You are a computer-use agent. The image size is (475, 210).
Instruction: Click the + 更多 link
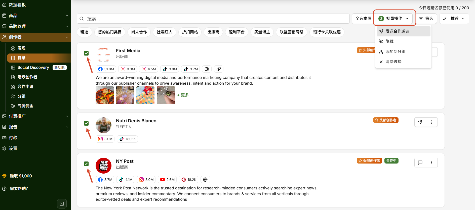pos(183,95)
